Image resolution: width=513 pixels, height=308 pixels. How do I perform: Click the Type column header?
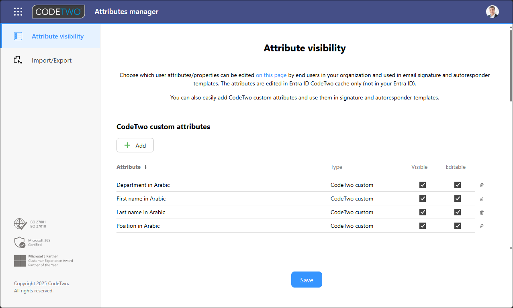(336, 167)
